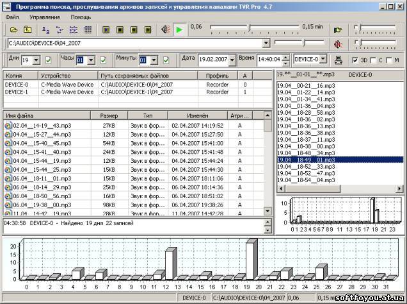Click the Размер column header
This screenshot has width=407, height=304.
[109, 115]
